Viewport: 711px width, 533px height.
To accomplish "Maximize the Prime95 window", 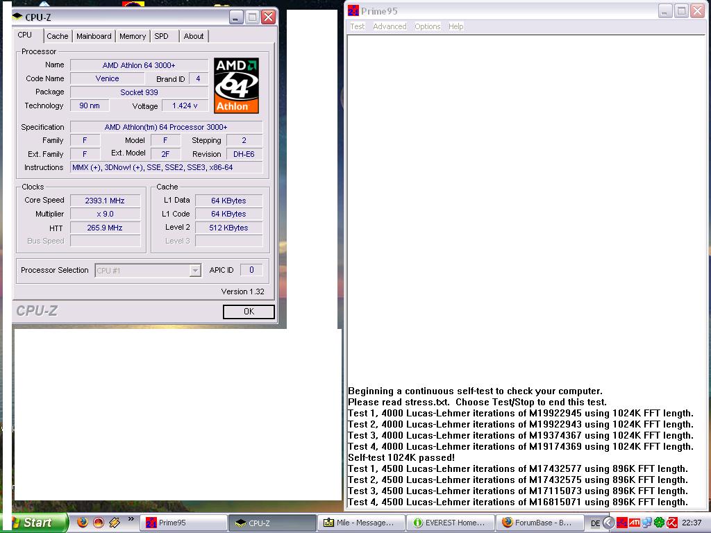I will [x=681, y=11].
